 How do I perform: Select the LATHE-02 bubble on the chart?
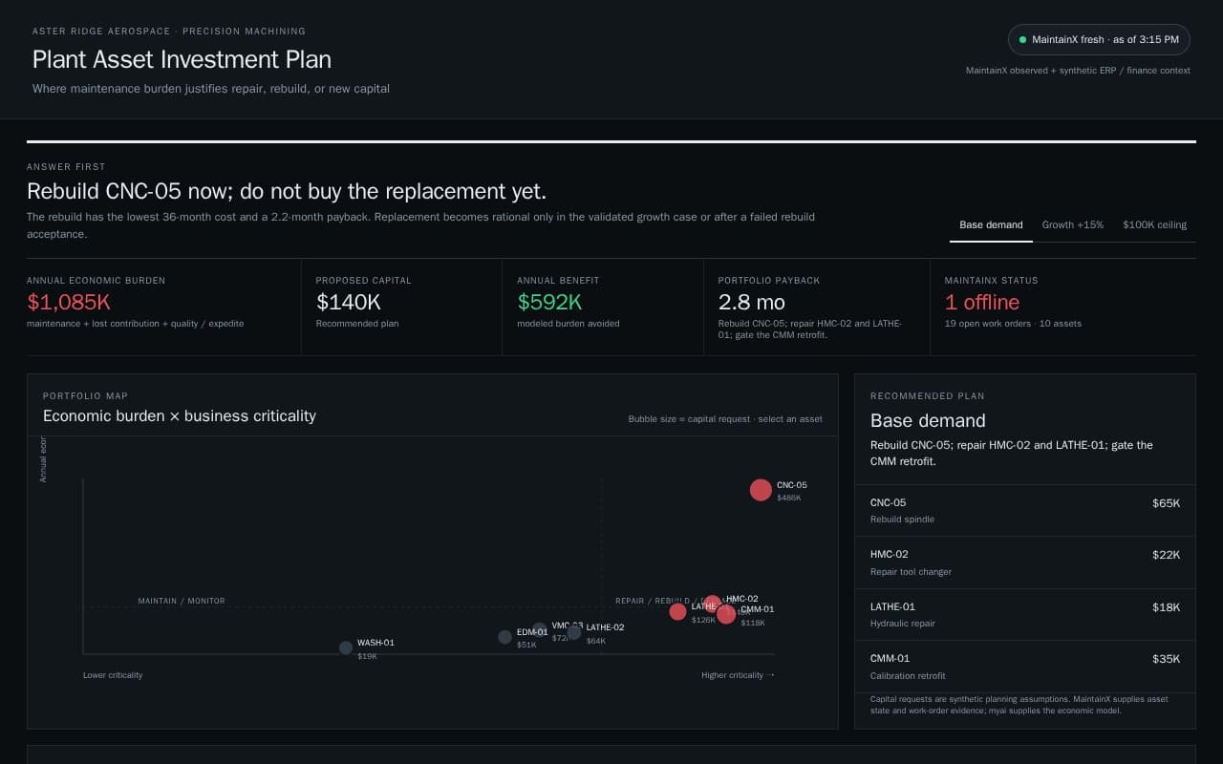tap(573, 632)
